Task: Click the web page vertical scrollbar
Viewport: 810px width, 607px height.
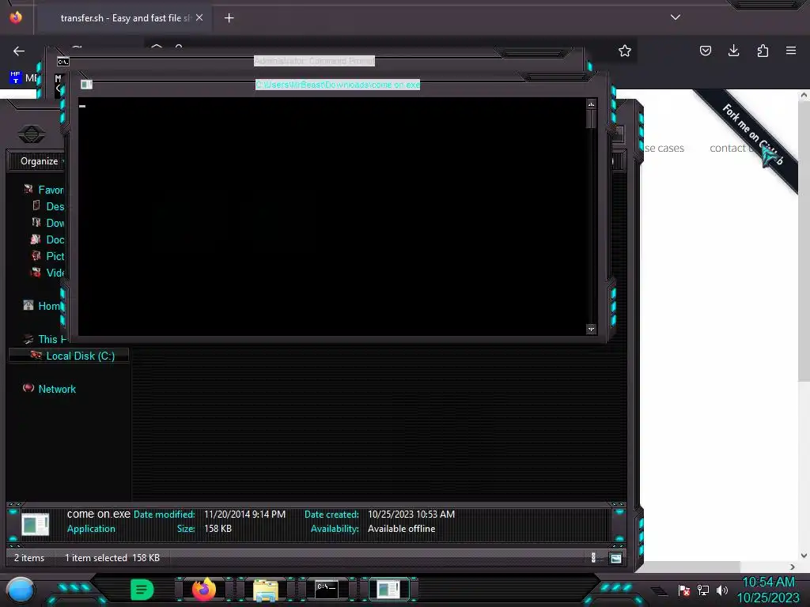Action: pyautogui.click(x=804, y=240)
